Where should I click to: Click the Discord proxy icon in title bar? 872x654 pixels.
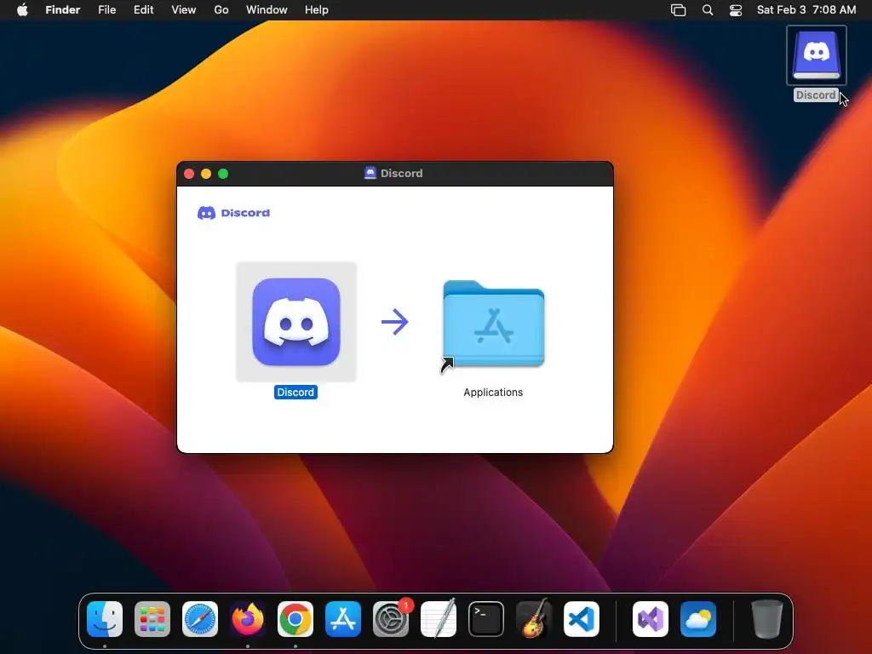pyautogui.click(x=370, y=173)
